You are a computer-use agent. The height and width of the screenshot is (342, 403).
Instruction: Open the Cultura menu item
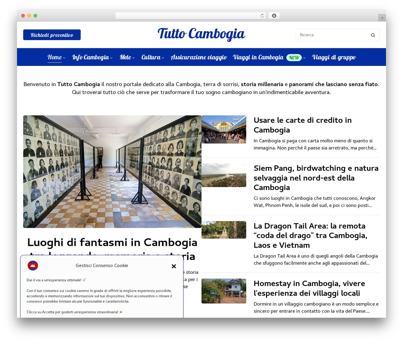151,57
